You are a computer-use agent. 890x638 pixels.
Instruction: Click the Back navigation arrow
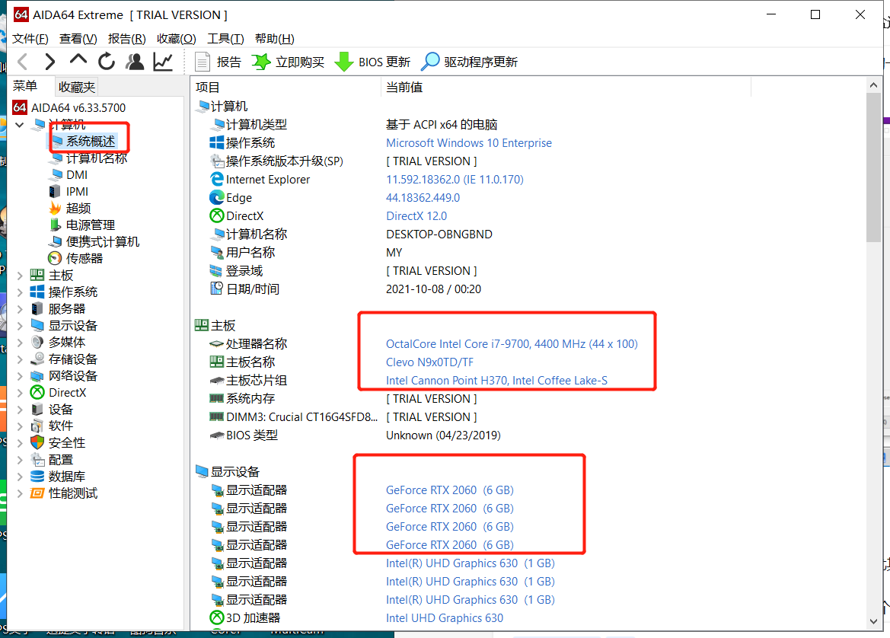pos(23,62)
